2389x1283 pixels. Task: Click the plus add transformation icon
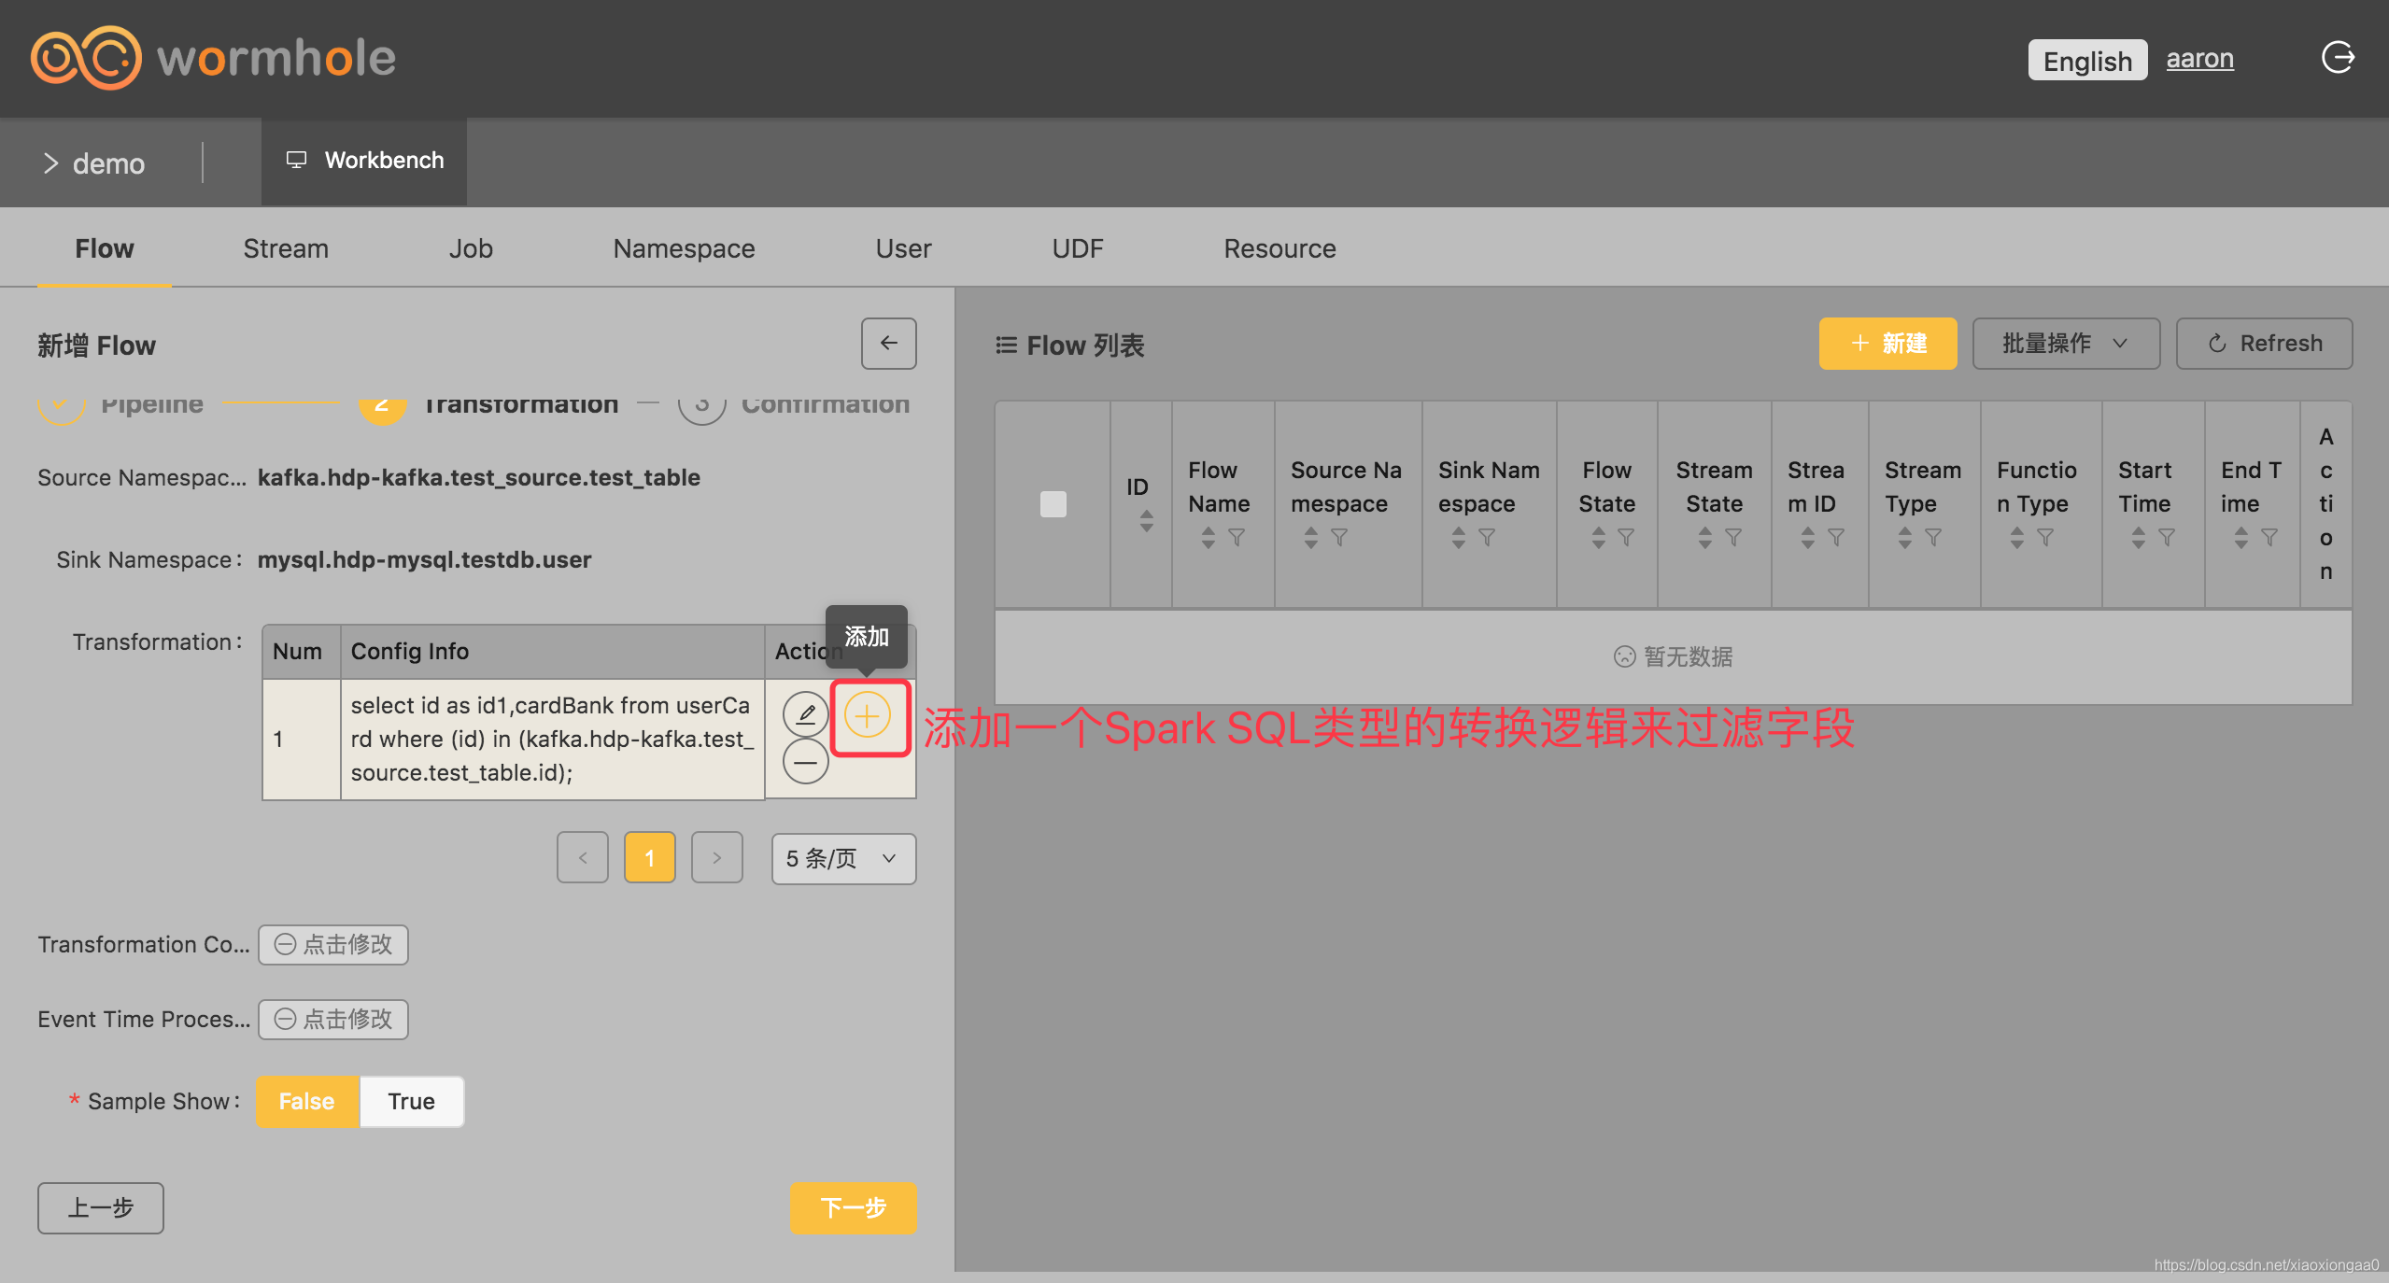[868, 716]
